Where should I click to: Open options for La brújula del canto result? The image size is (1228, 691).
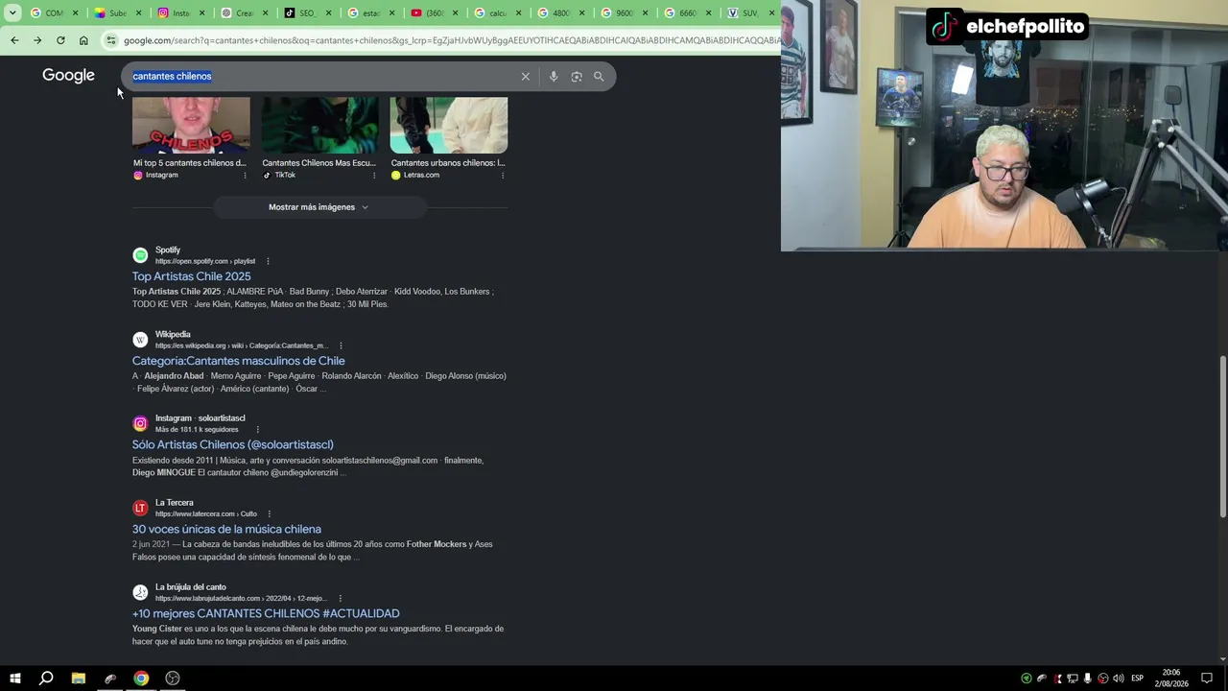(340, 598)
